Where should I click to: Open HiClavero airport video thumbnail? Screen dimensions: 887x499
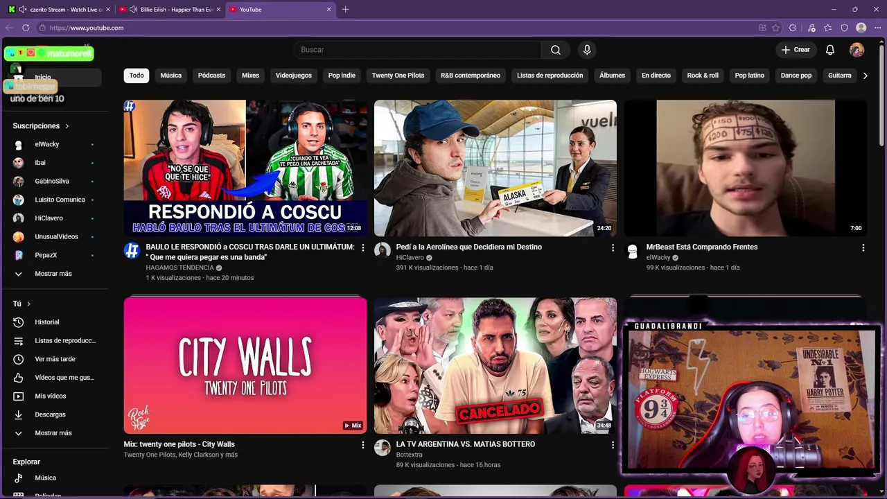(495, 168)
